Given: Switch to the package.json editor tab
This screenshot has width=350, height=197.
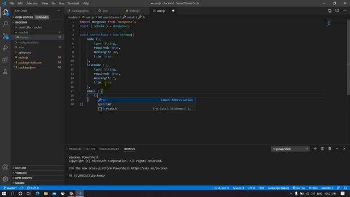Looking at the screenshot, I should pos(80,11).
